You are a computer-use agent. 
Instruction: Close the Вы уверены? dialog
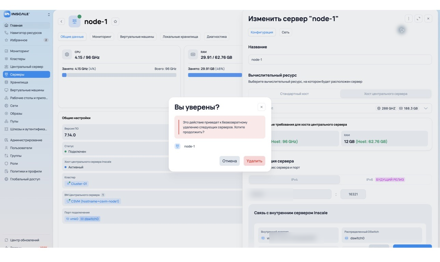point(261,107)
